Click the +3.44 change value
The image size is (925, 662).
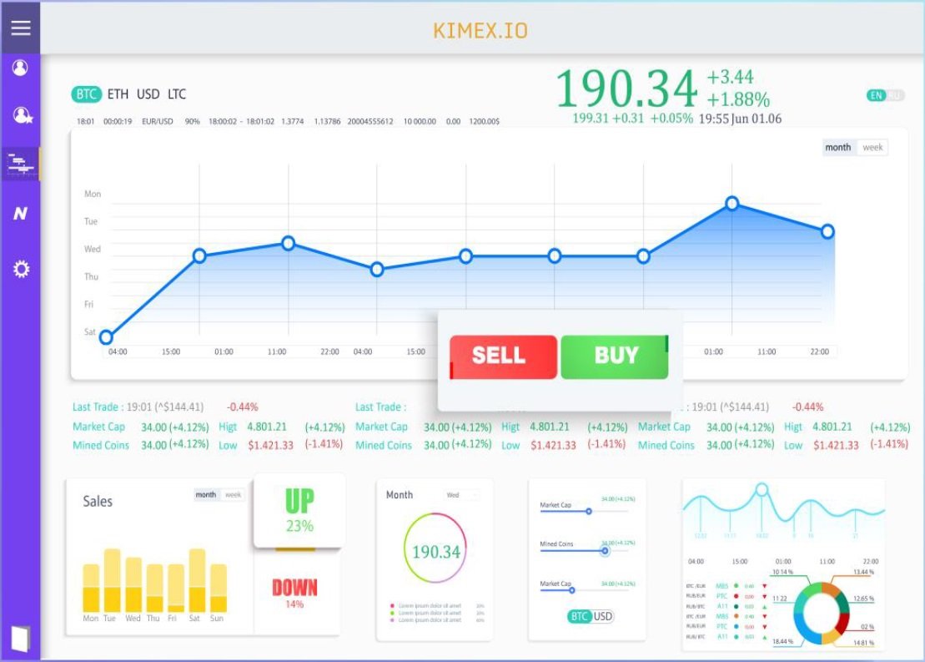point(731,78)
